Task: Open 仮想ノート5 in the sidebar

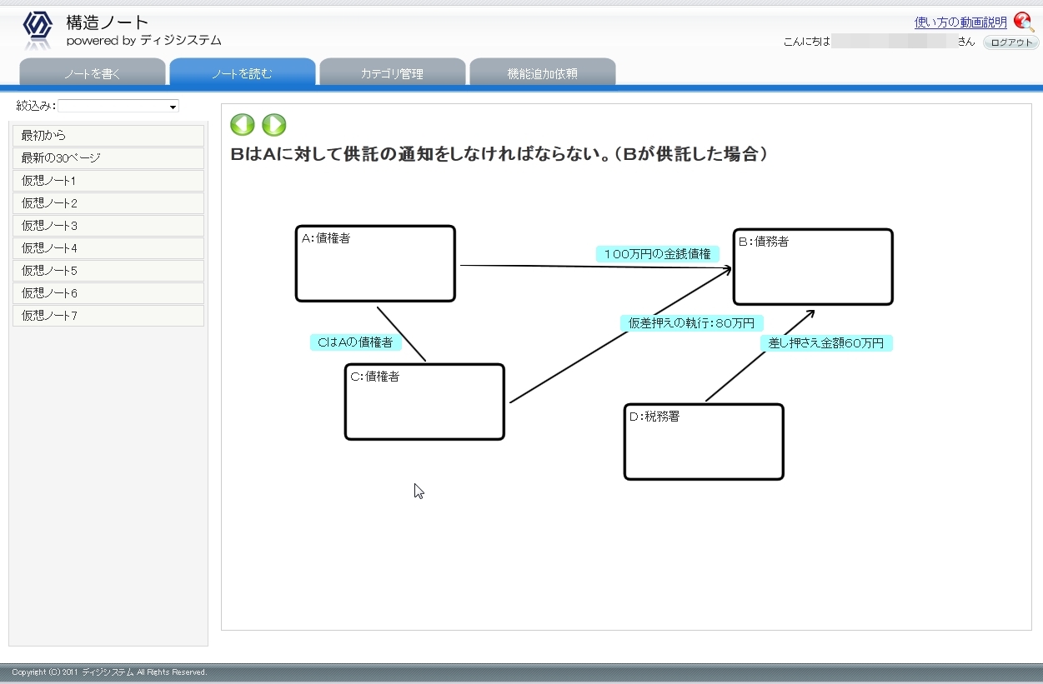Action: [108, 271]
